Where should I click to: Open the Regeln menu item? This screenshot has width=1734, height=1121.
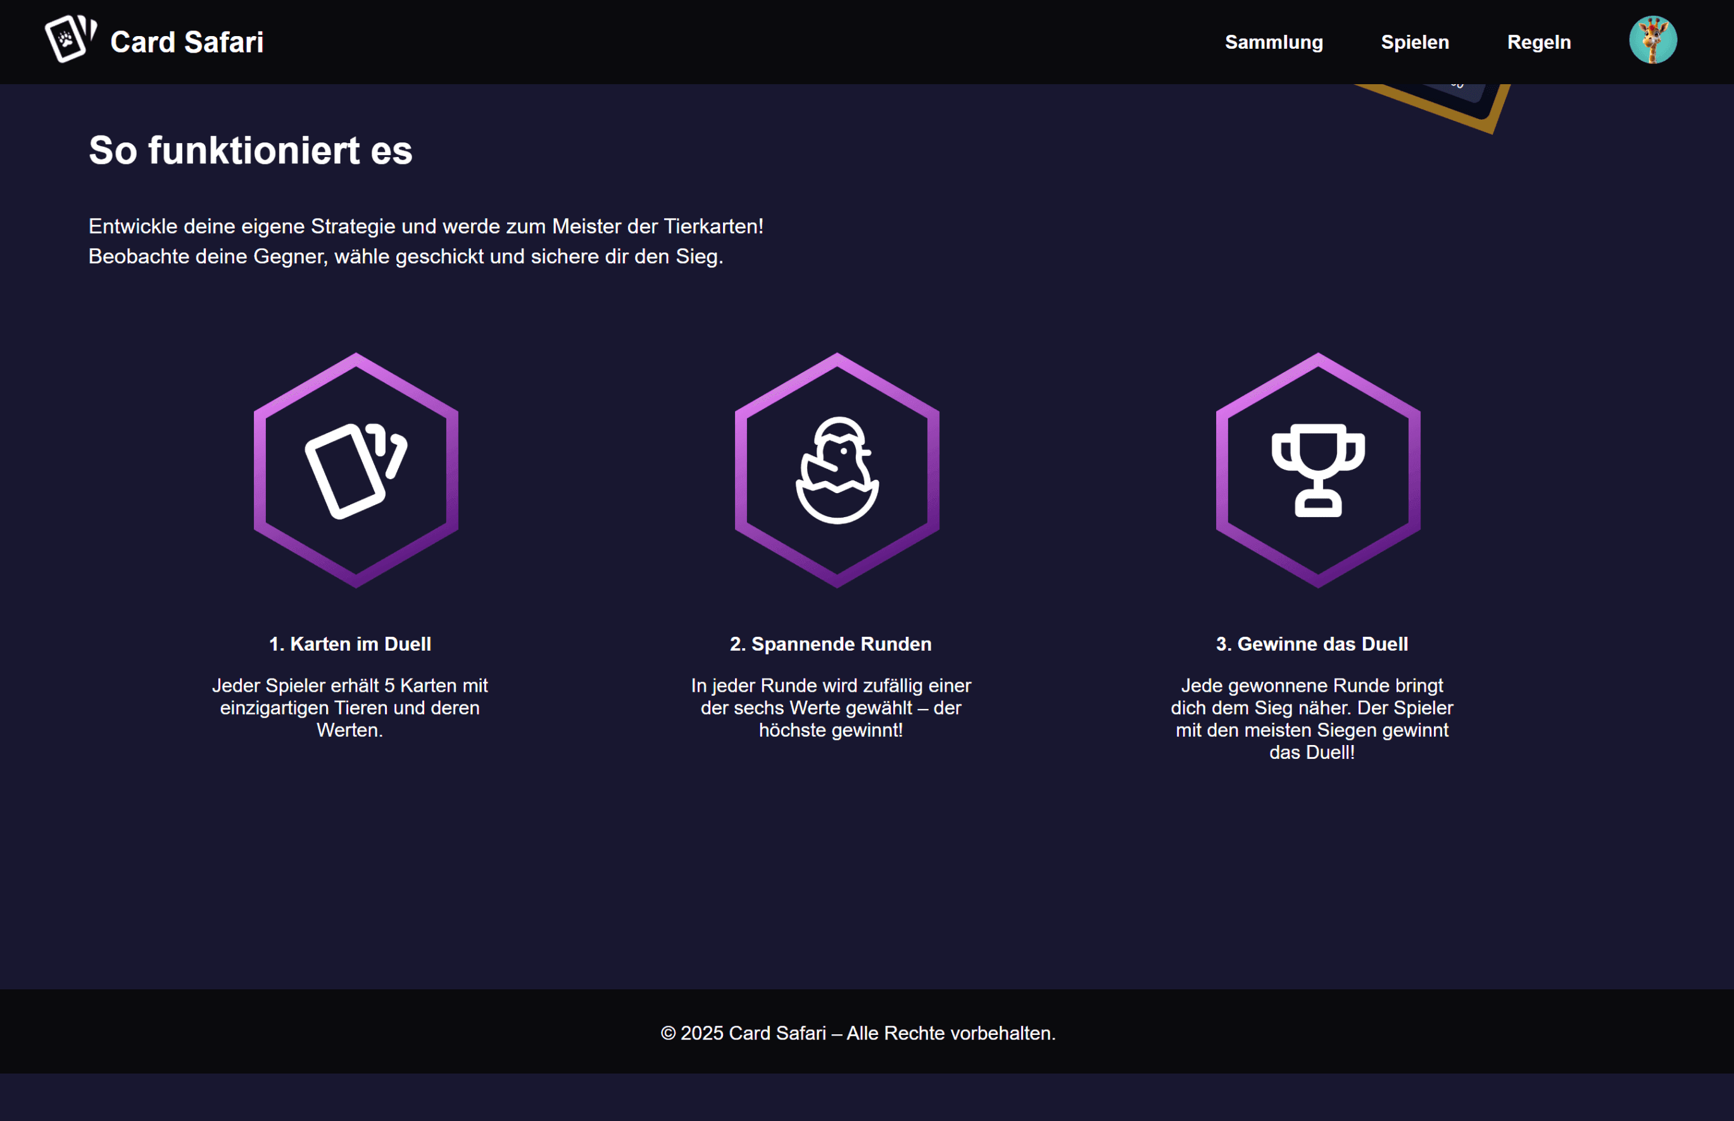[x=1538, y=42]
